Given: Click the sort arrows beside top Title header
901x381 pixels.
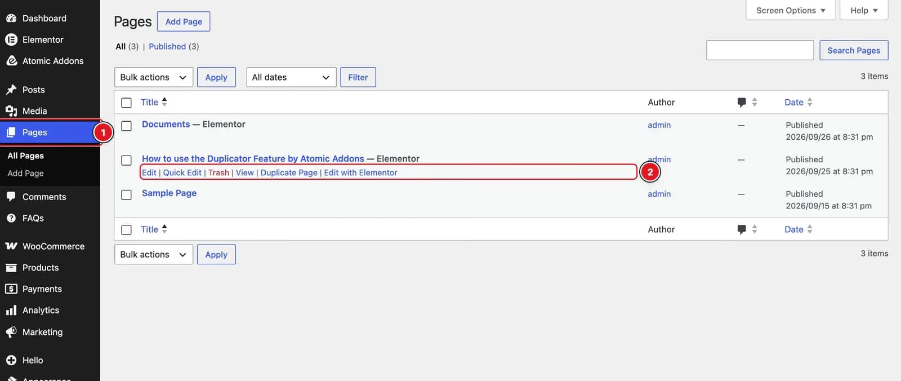Looking at the screenshot, I should pyautogui.click(x=164, y=101).
